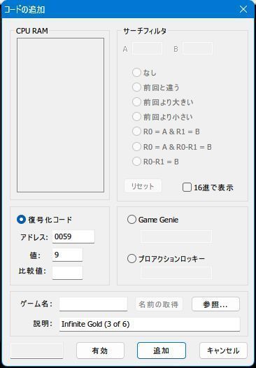Open the 参照... browse button
The height and width of the screenshot is (368, 256).
coord(215,304)
